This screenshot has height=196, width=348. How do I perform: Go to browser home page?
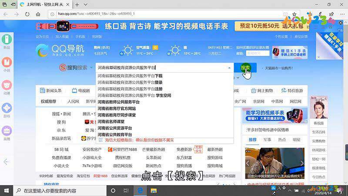[x=38, y=14]
